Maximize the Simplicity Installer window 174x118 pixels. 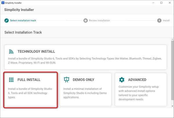click(162, 3)
